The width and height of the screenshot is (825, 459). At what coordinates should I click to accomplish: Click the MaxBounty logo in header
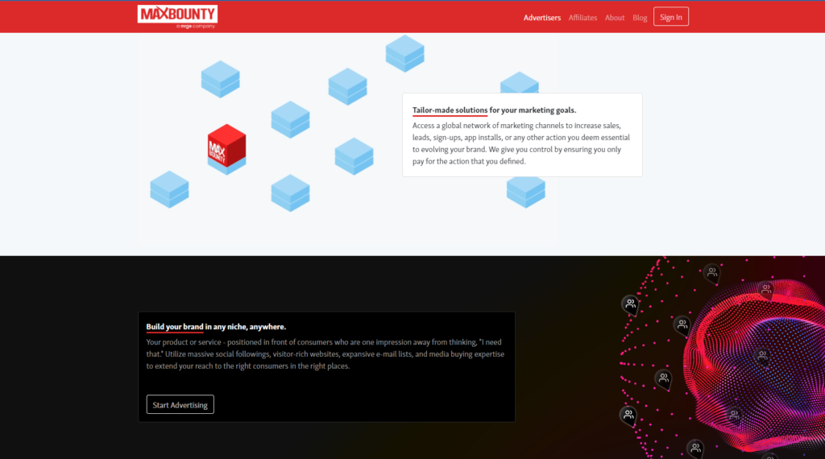(x=177, y=17)
